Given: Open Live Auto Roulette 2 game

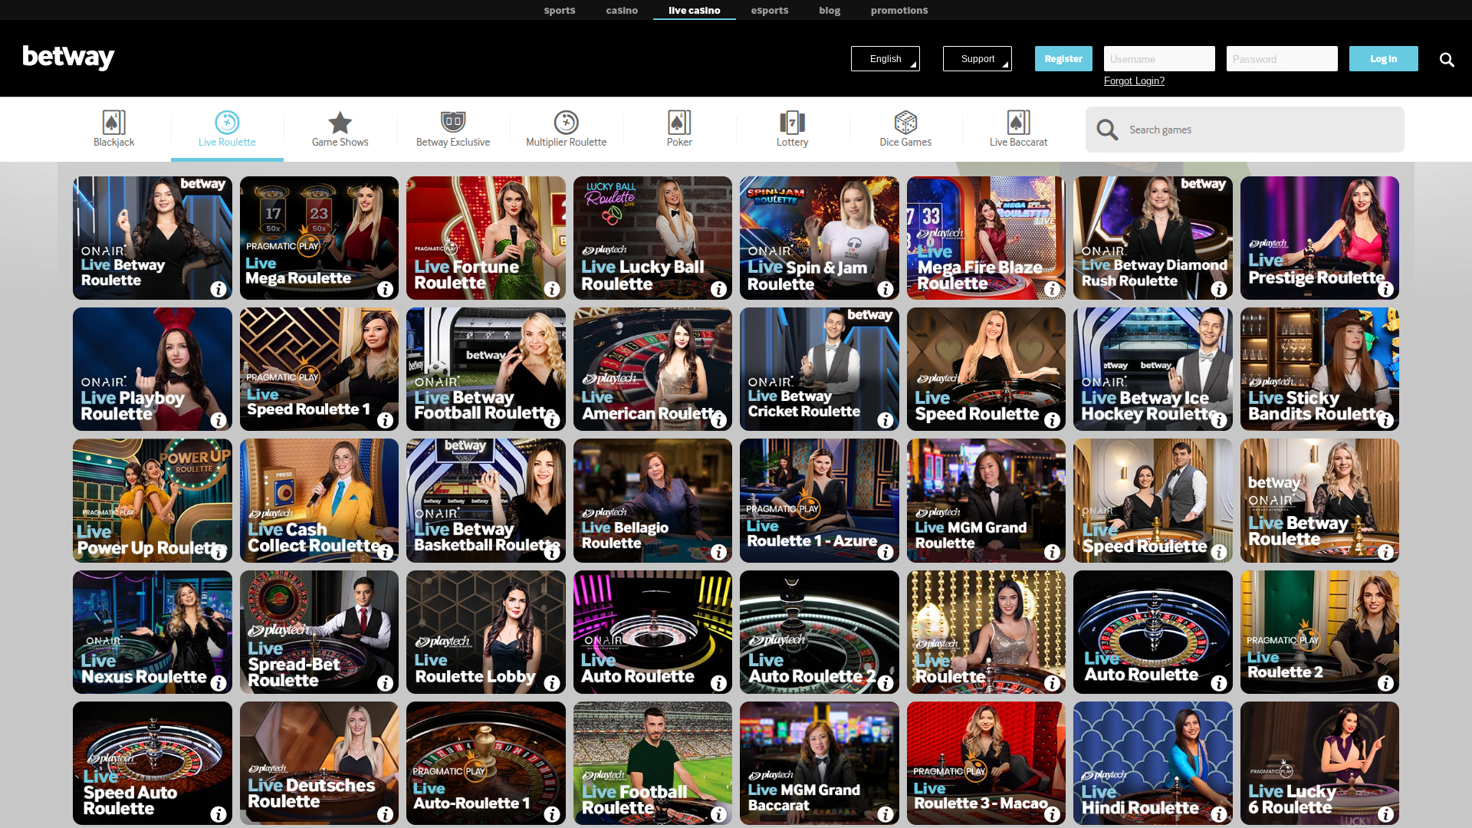Looking at the screenshot, I should 820,632.
